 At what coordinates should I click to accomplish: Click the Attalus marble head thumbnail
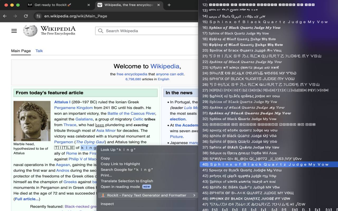pos(32,121)
